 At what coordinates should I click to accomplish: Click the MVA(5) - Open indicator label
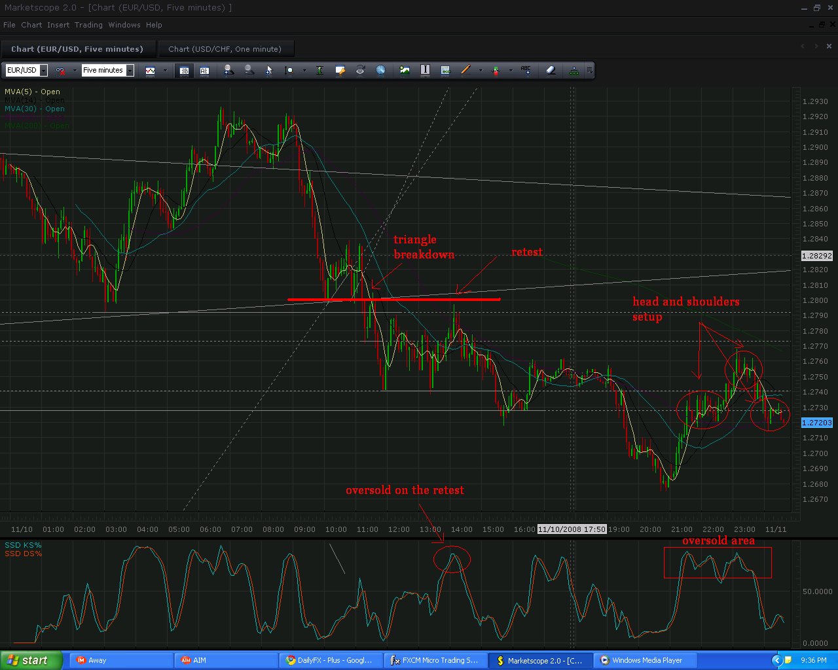pos(32,92)
